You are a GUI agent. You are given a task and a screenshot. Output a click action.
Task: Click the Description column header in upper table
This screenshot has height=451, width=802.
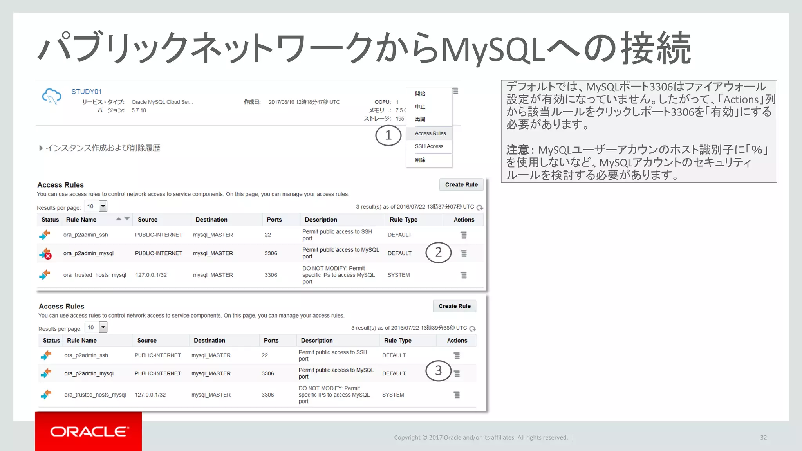321,220
